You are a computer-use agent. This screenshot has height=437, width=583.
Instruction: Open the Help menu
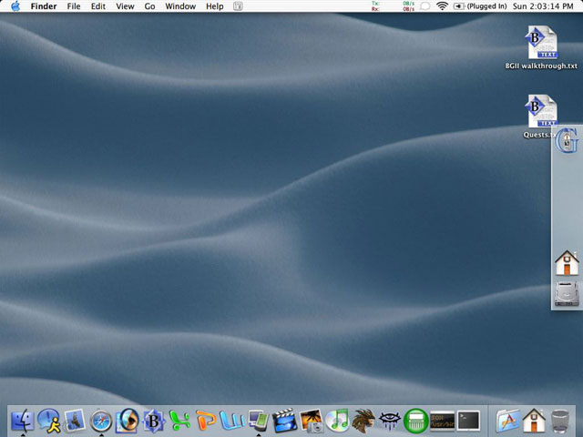[x=215, y=6]
